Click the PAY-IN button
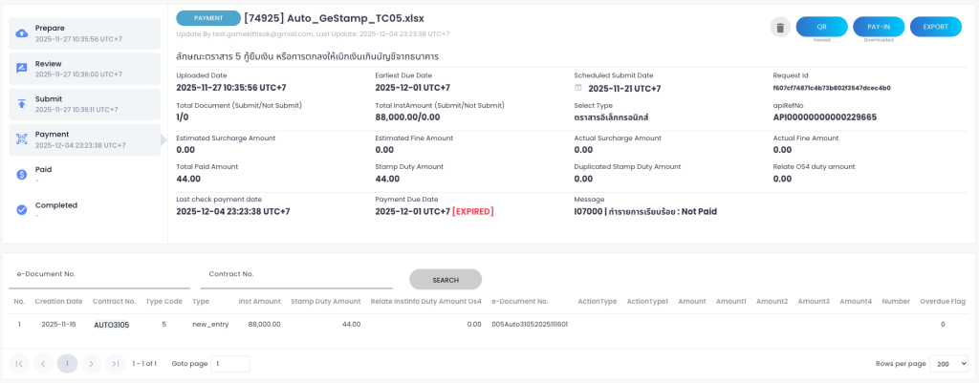979x383 pixels. point(879,27)
